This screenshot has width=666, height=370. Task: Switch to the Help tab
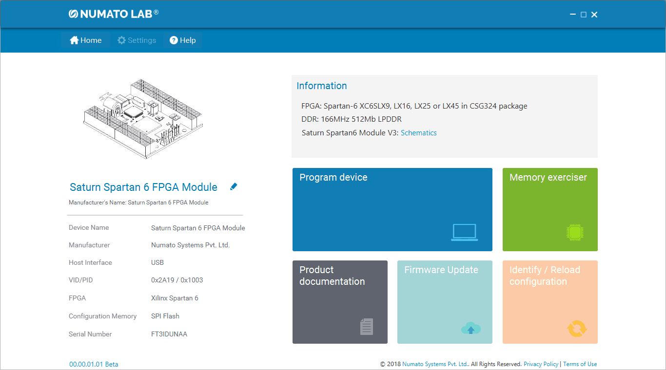(x=183, y=40)
